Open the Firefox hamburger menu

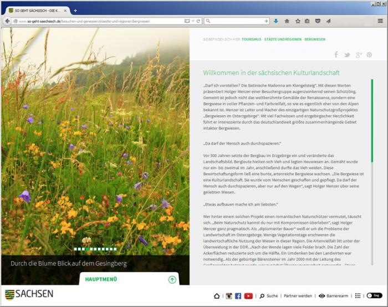(380, 21)
